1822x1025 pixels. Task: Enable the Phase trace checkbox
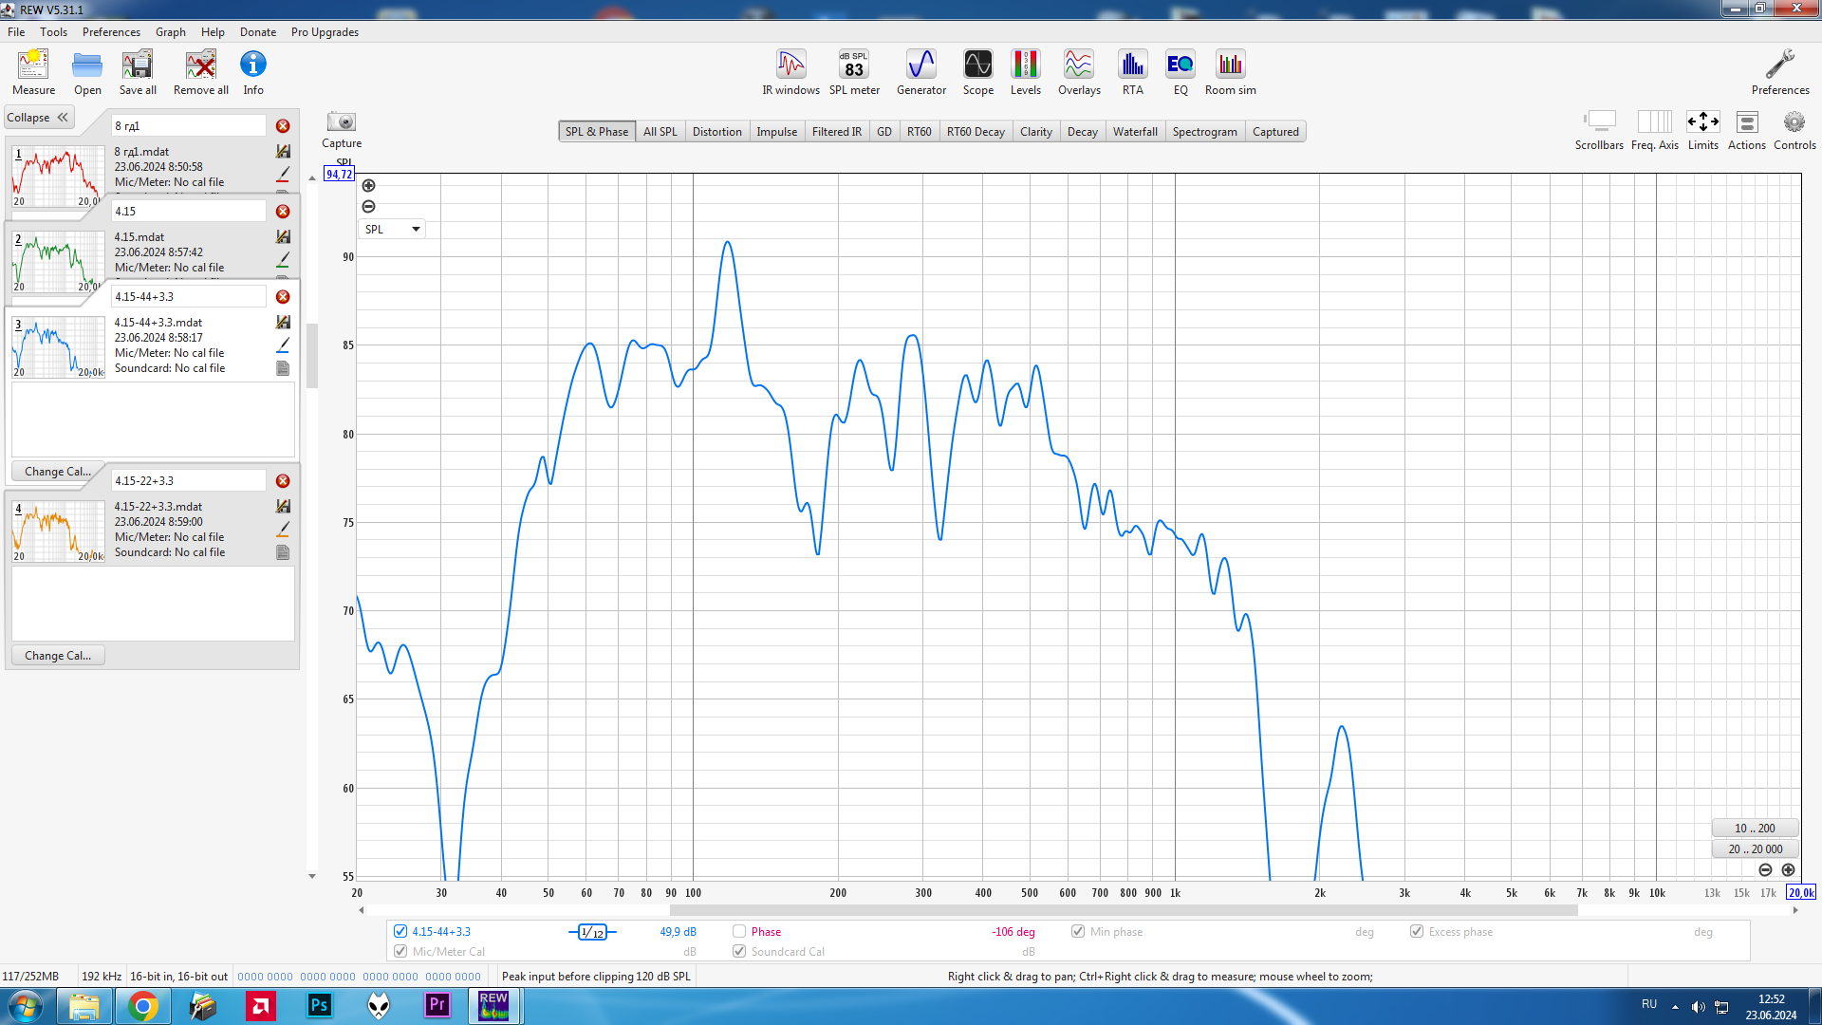pyautogui.click(x=739, y=932)
